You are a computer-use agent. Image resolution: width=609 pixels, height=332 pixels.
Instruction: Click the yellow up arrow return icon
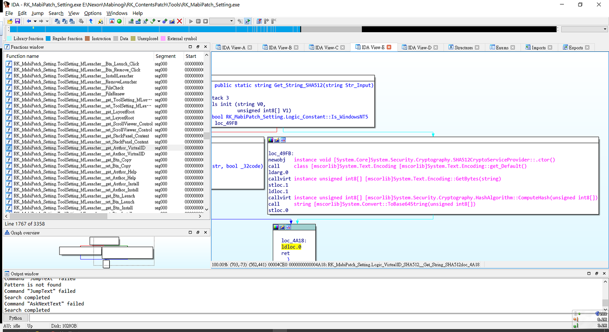(91, 21)
